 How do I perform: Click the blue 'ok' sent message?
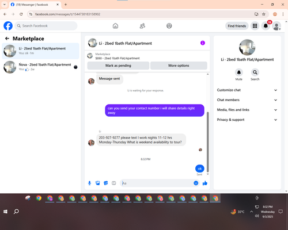pyautogui.click(x=200, y=168)
